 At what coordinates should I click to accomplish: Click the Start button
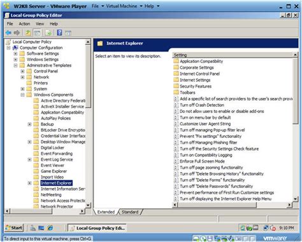[14, 228]
